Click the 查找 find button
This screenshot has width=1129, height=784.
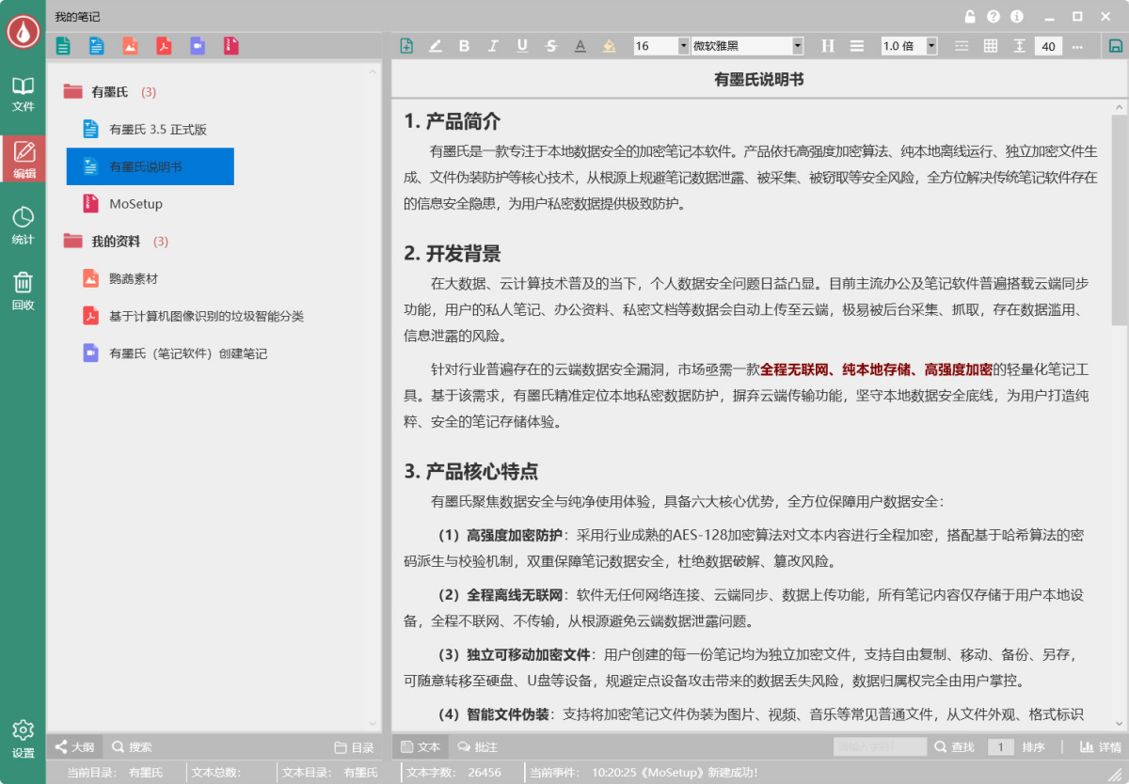pyautogui.click(x=954, y=747)
